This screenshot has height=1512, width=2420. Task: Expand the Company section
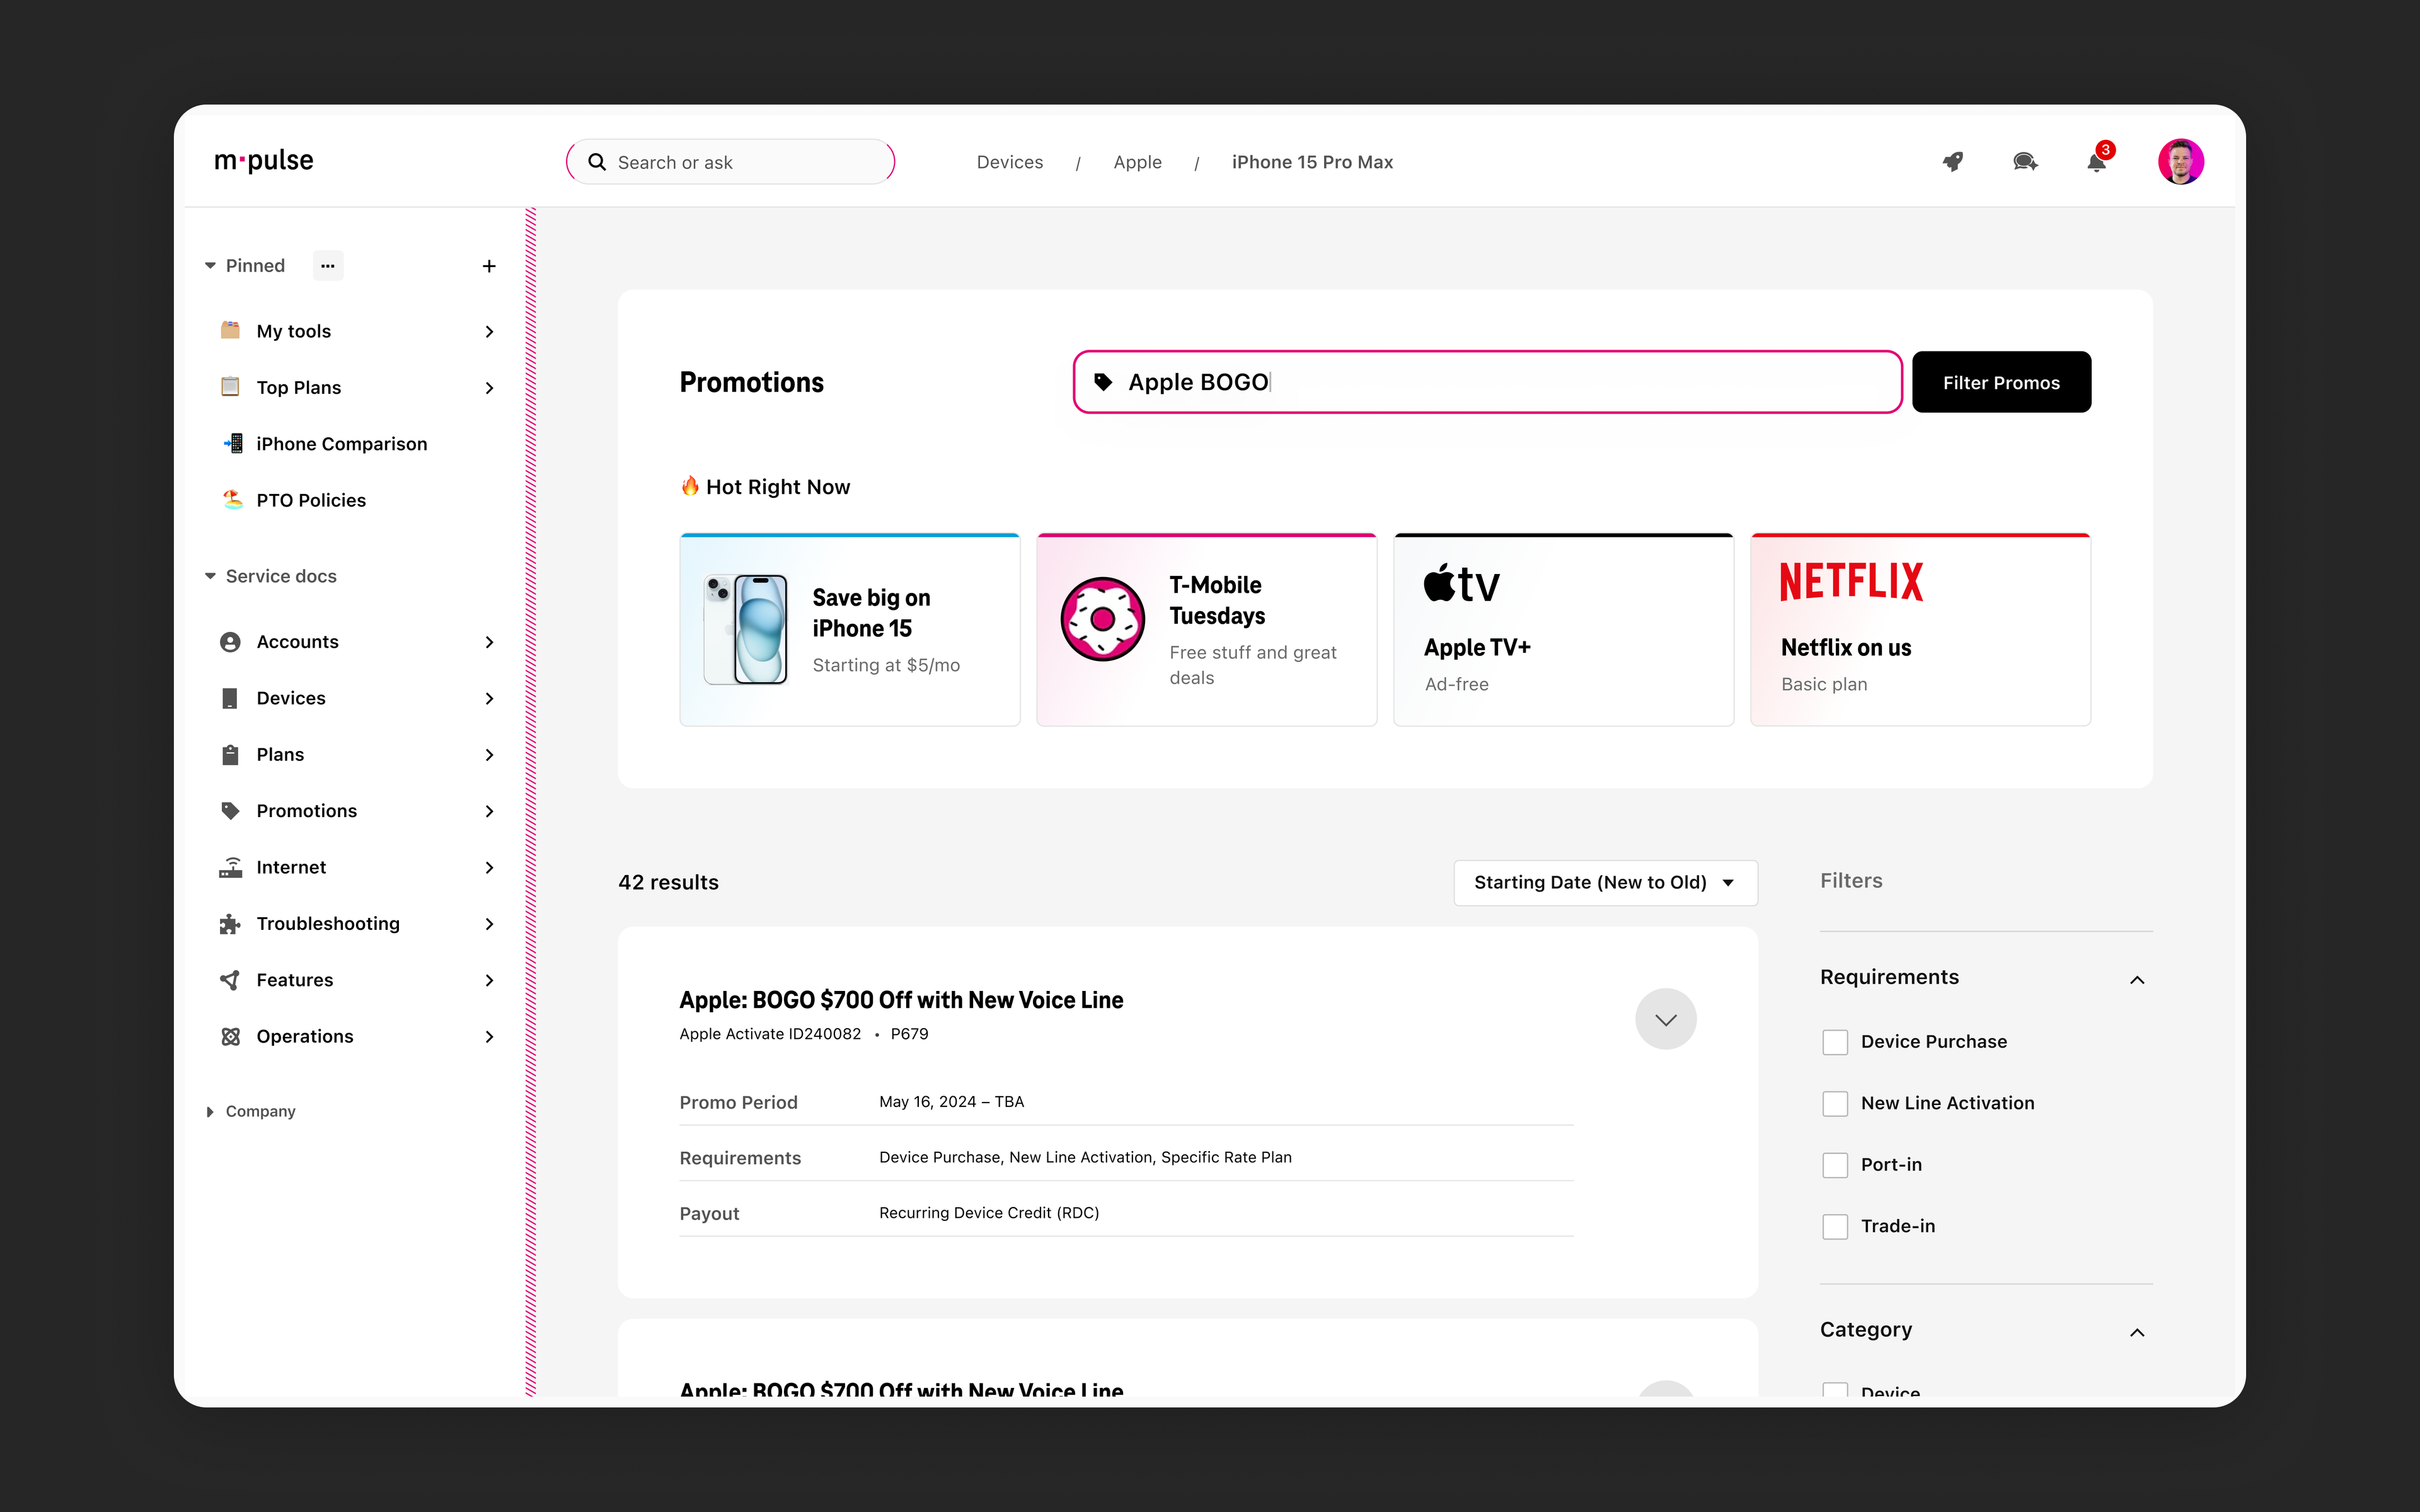pos(210,1112)
